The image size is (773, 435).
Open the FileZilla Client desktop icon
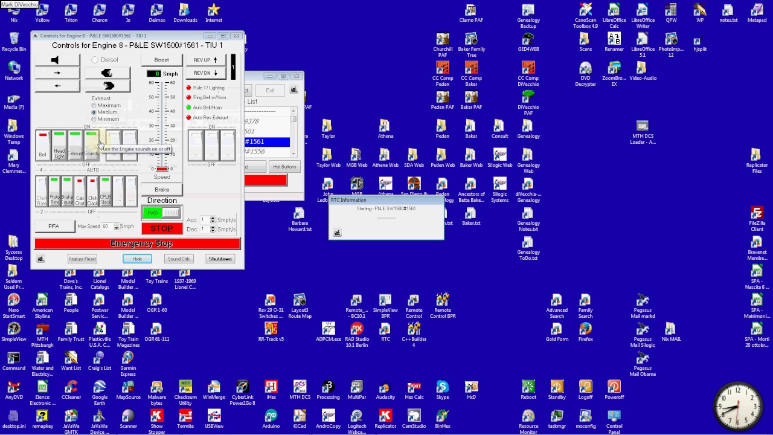coord(757,219)
